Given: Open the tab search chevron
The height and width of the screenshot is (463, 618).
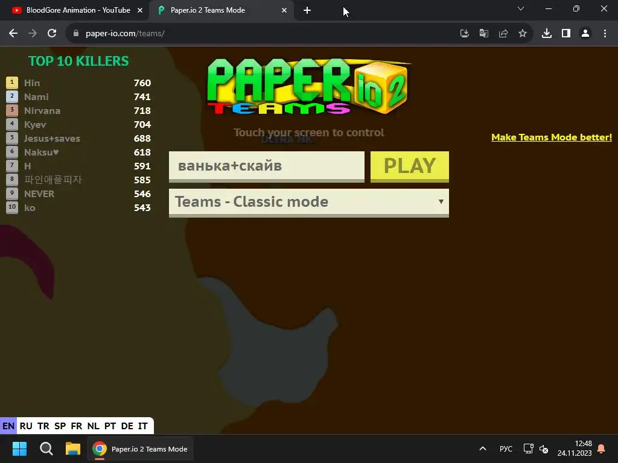Looking at the screenshot, I should 521,8.
